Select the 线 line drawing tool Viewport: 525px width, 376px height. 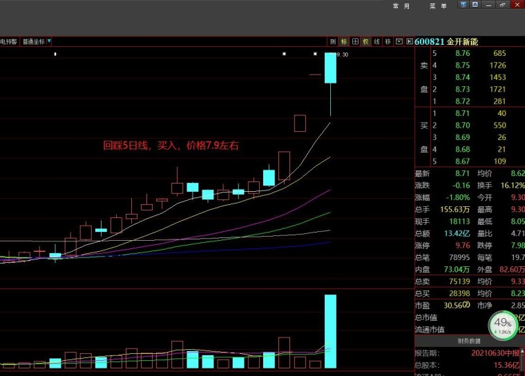[x=377, y=41]
